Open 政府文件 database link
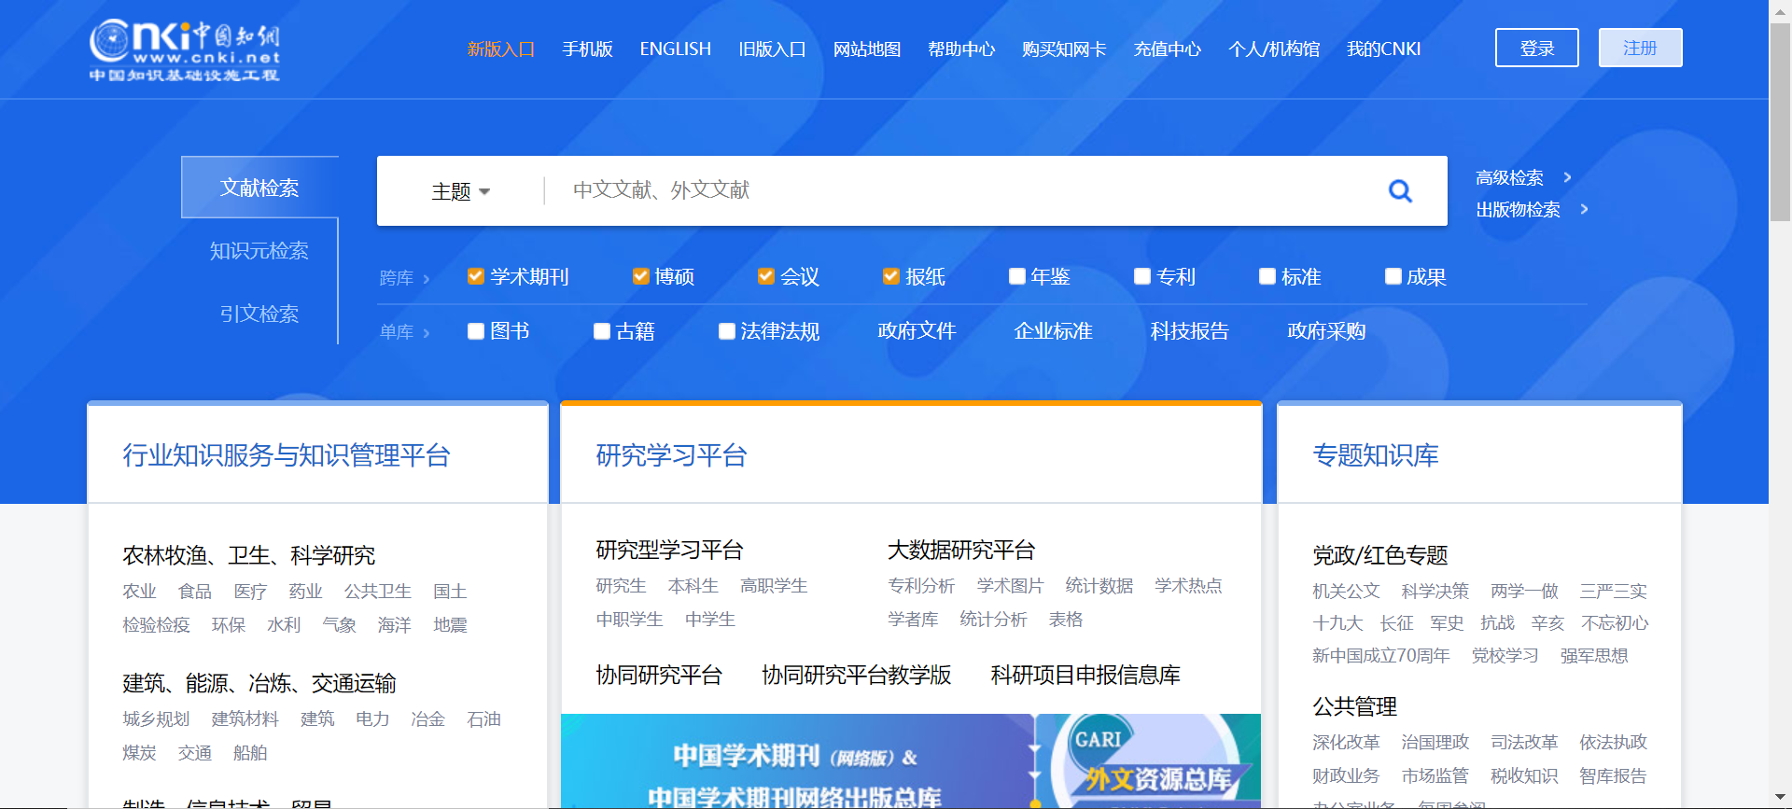 pyautogui.click(x=917, y=331)
